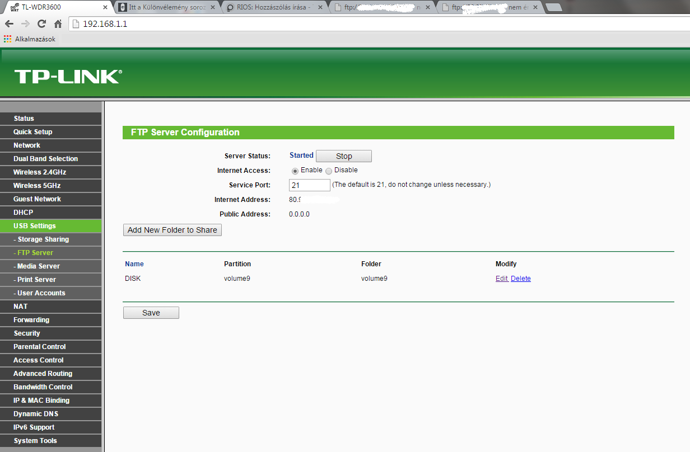Open Bandwidth Control menu
690x452 pixels.
click(51, 387)
